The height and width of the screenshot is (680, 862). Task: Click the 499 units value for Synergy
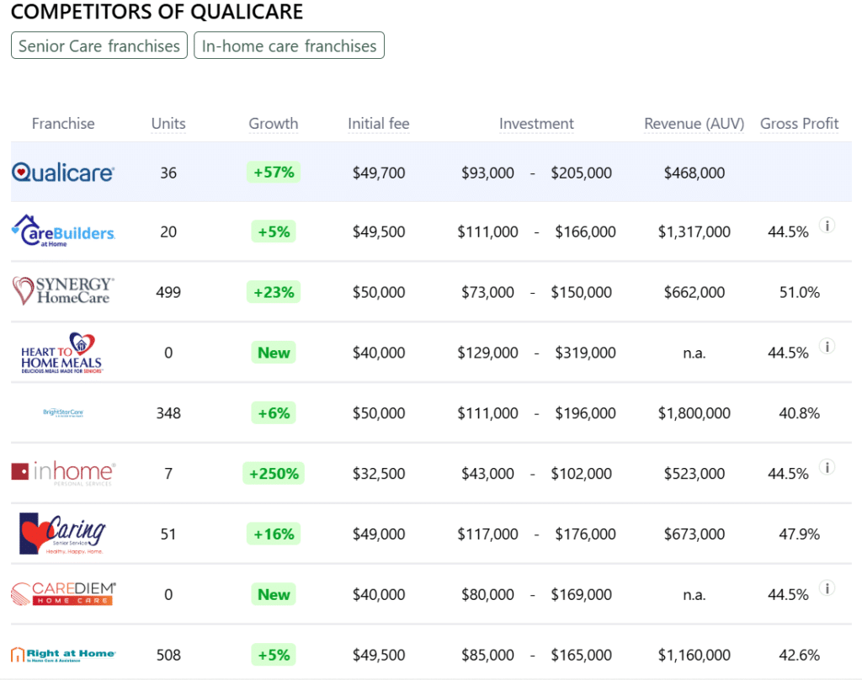pyautogui.click(x=168, y=292)
